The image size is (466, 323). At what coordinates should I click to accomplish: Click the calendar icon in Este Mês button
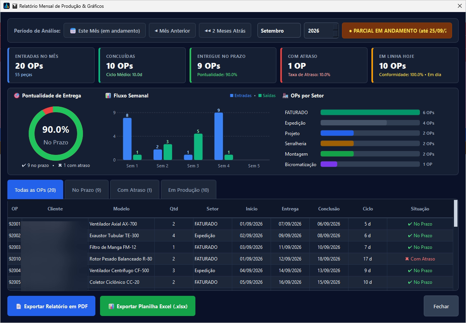pyautogui.click(x=73, y=31)
